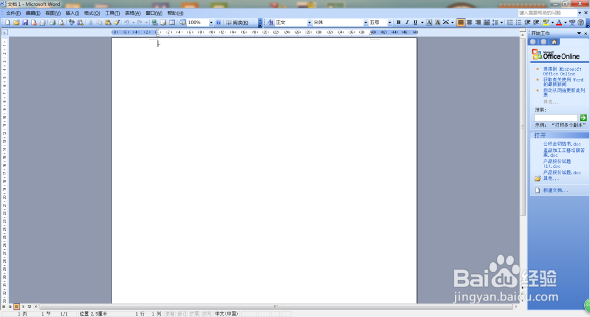Open the 表格(A) menu
Screen dimensions: 590x317
[132, 13]
